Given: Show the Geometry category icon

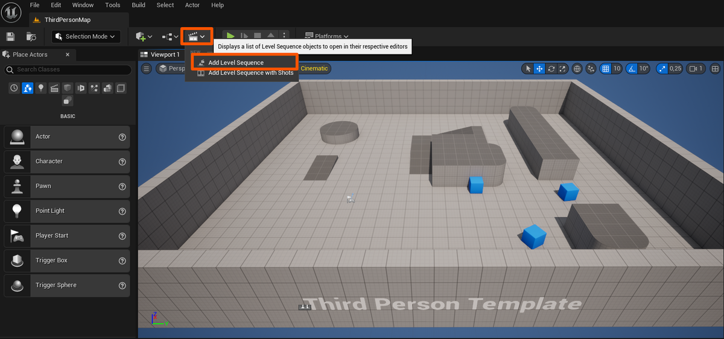Looking at the screenshot, I should (107, 88).
